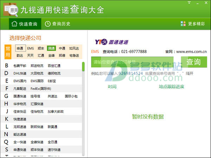Select FedEx(国际件) company

pos(41,89)
